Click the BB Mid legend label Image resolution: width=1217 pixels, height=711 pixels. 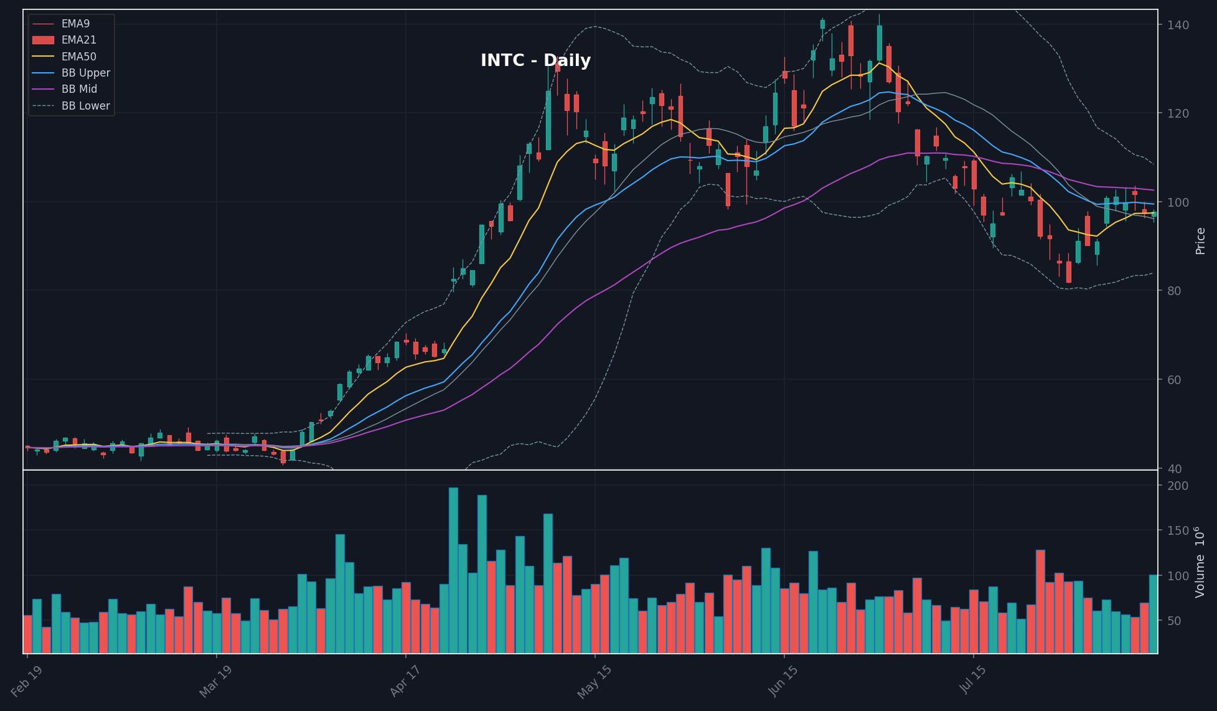coord(79,89)
